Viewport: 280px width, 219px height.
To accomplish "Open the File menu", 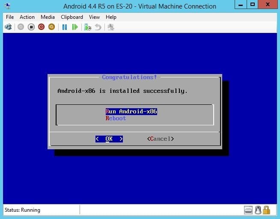I will tap(10, 17).
